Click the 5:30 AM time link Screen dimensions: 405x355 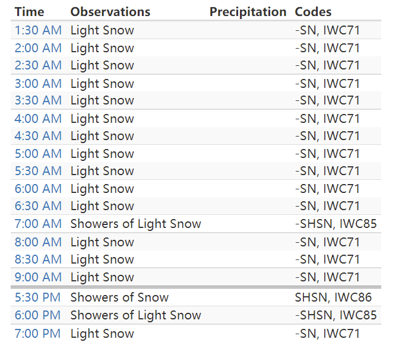[x=38, y=171]
